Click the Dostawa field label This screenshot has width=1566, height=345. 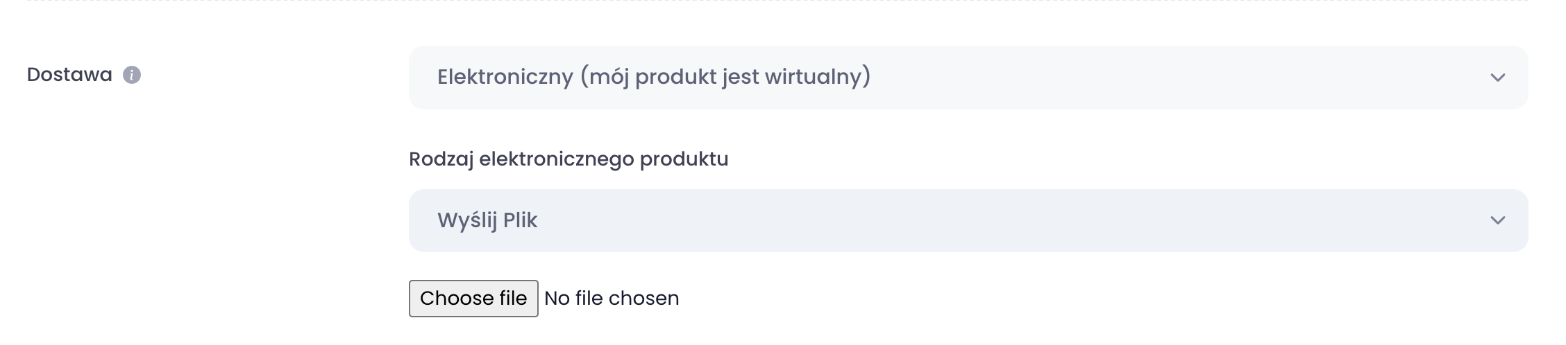click(x=69, y=75)
